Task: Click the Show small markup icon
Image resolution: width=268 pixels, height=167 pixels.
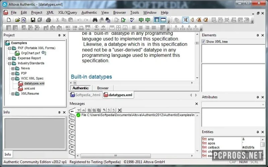Action: 192,20
